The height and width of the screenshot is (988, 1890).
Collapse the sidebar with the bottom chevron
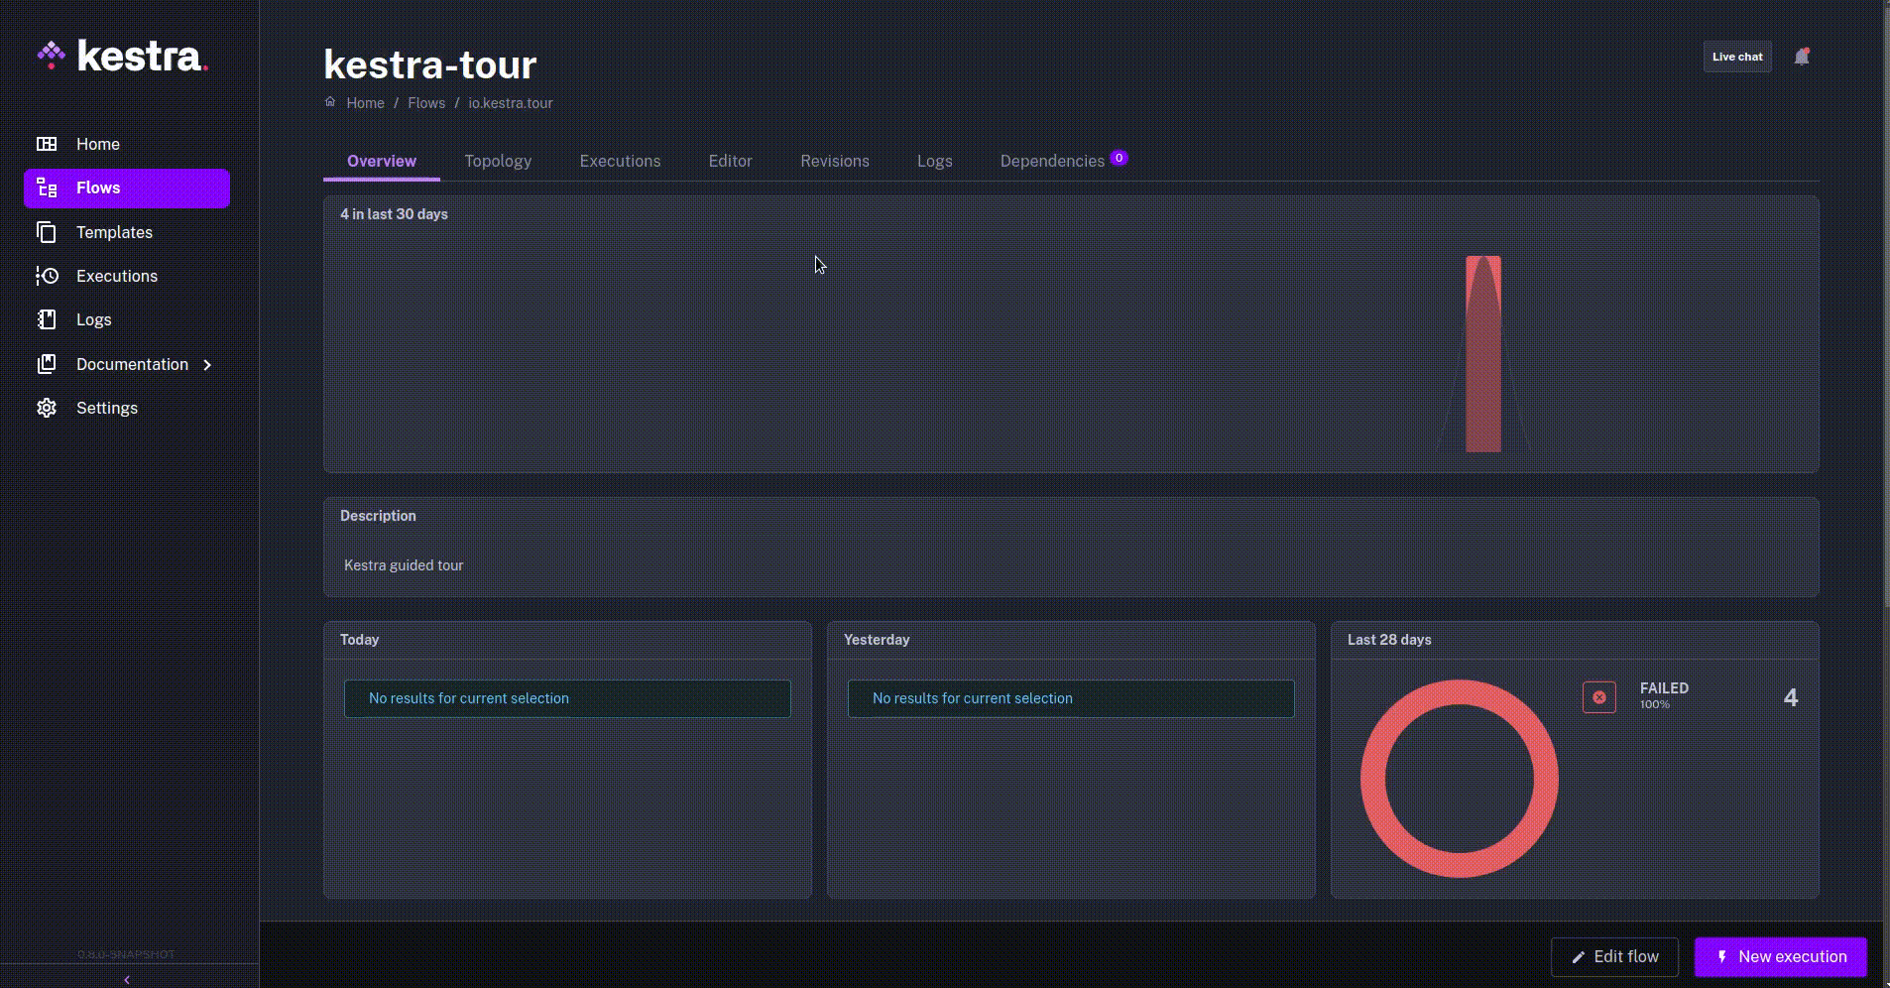tap(126, 979)
